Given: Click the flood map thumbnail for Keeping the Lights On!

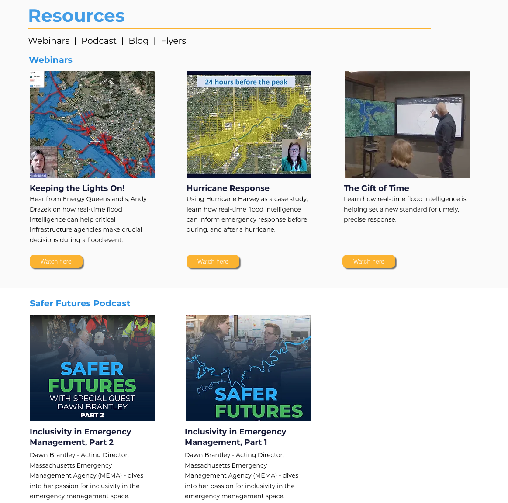Looking at the screenshot, I should pyautogui.click(x=92, y=124).
